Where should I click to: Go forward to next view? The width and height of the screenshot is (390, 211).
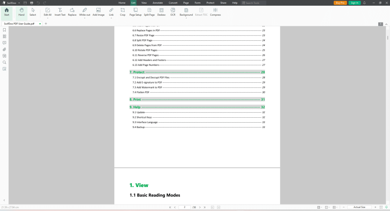[219, 207]
